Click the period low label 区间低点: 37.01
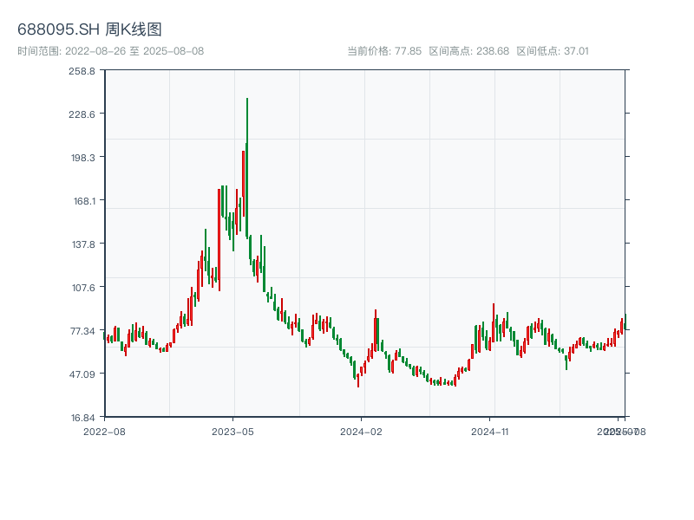 553,51
